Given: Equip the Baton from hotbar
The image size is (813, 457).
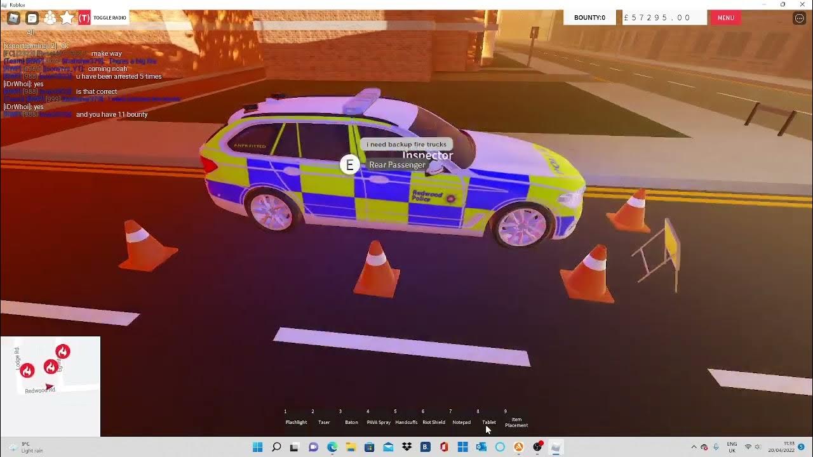Looking at the screenshot, I should tap(351, 418).
